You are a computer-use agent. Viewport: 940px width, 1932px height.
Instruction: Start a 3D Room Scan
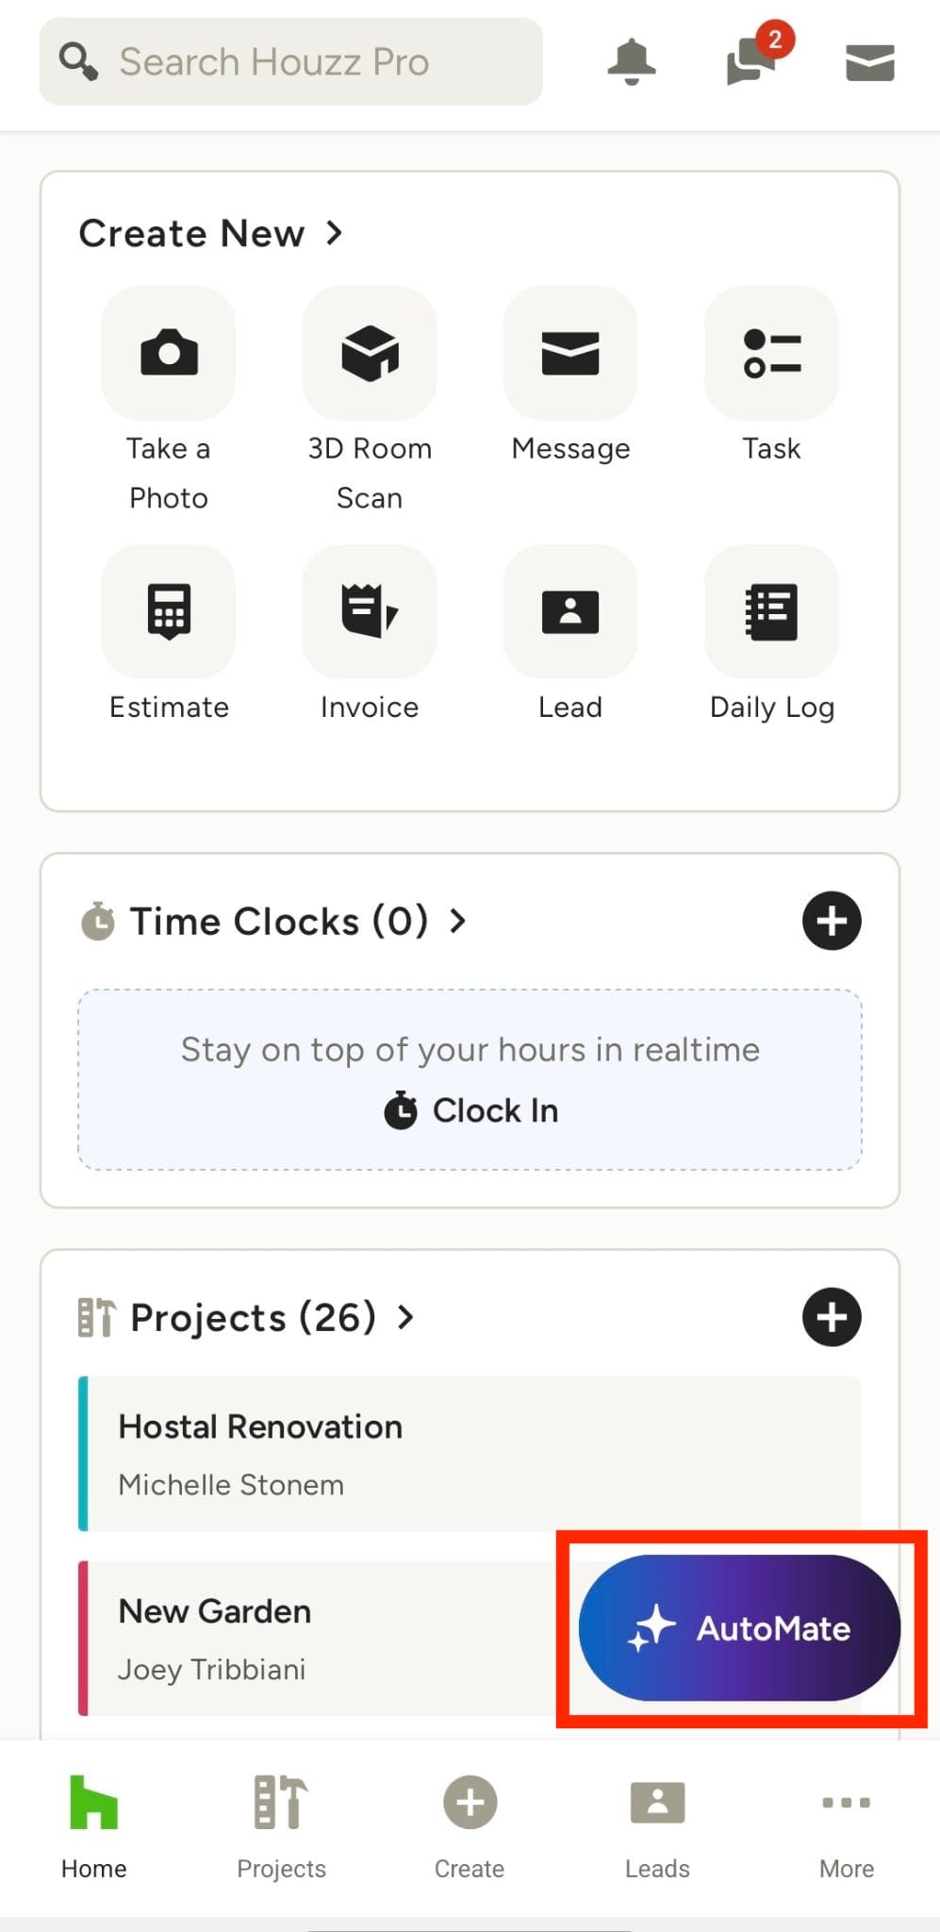pos(370,354)
